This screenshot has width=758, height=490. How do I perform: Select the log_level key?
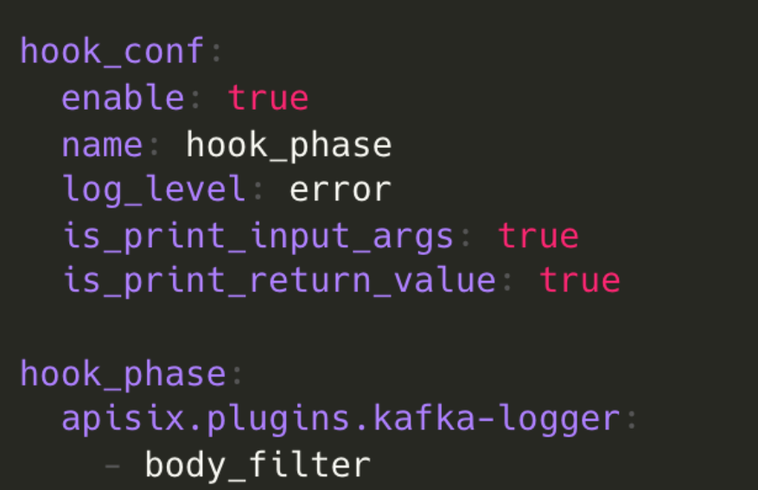(153, 189)
